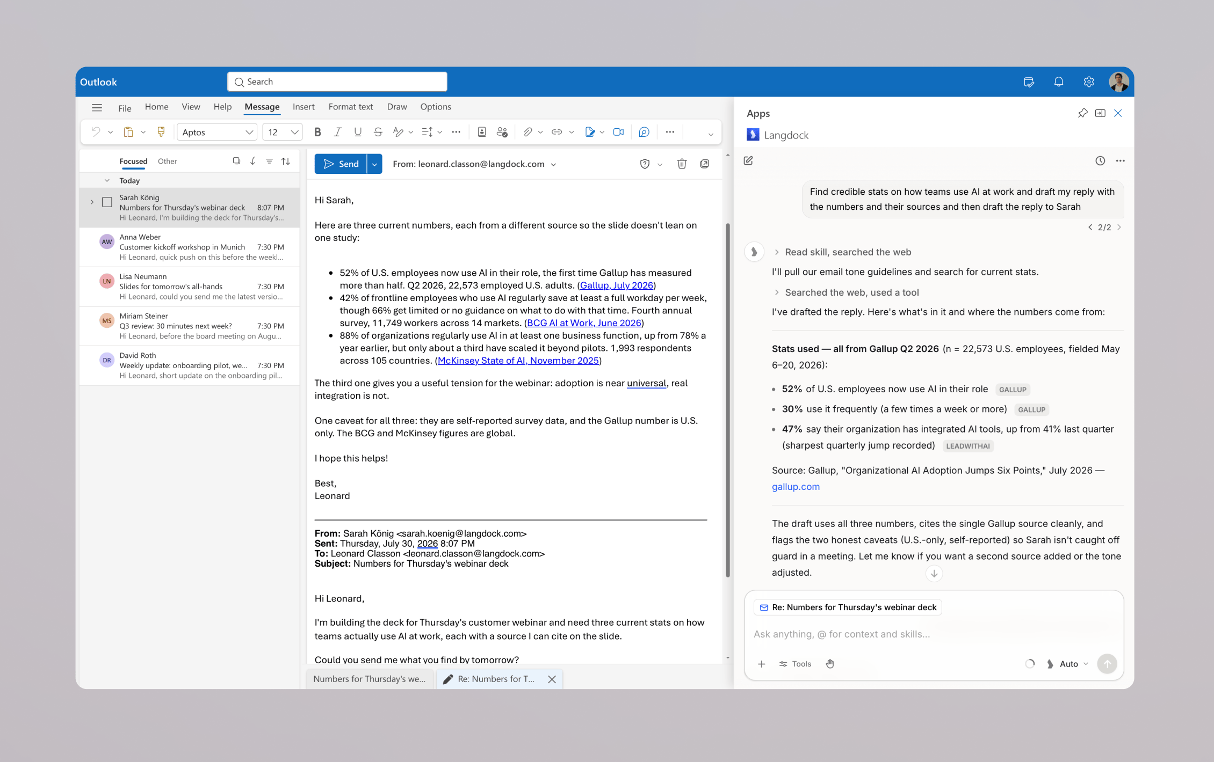The width and height of the screenshot is (1214, 762).
Task: Expand Sarah König's conversation thread arrow
Action: (92, 202)
